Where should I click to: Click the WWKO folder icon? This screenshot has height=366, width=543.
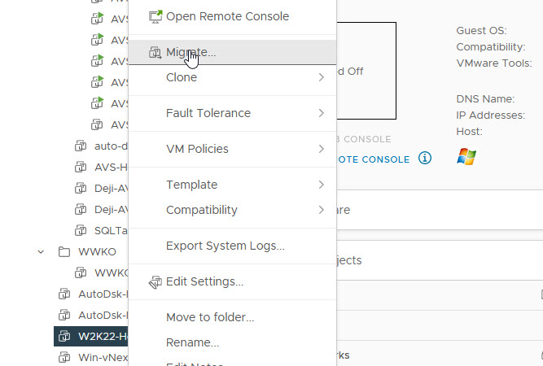tap(65, 252)
